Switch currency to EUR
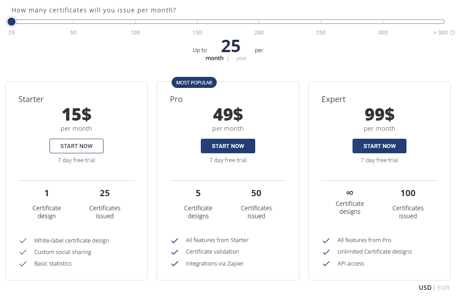 (444, 288)
